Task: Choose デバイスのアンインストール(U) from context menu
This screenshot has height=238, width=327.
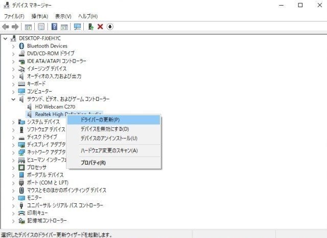Action: [x=113, y=138]
